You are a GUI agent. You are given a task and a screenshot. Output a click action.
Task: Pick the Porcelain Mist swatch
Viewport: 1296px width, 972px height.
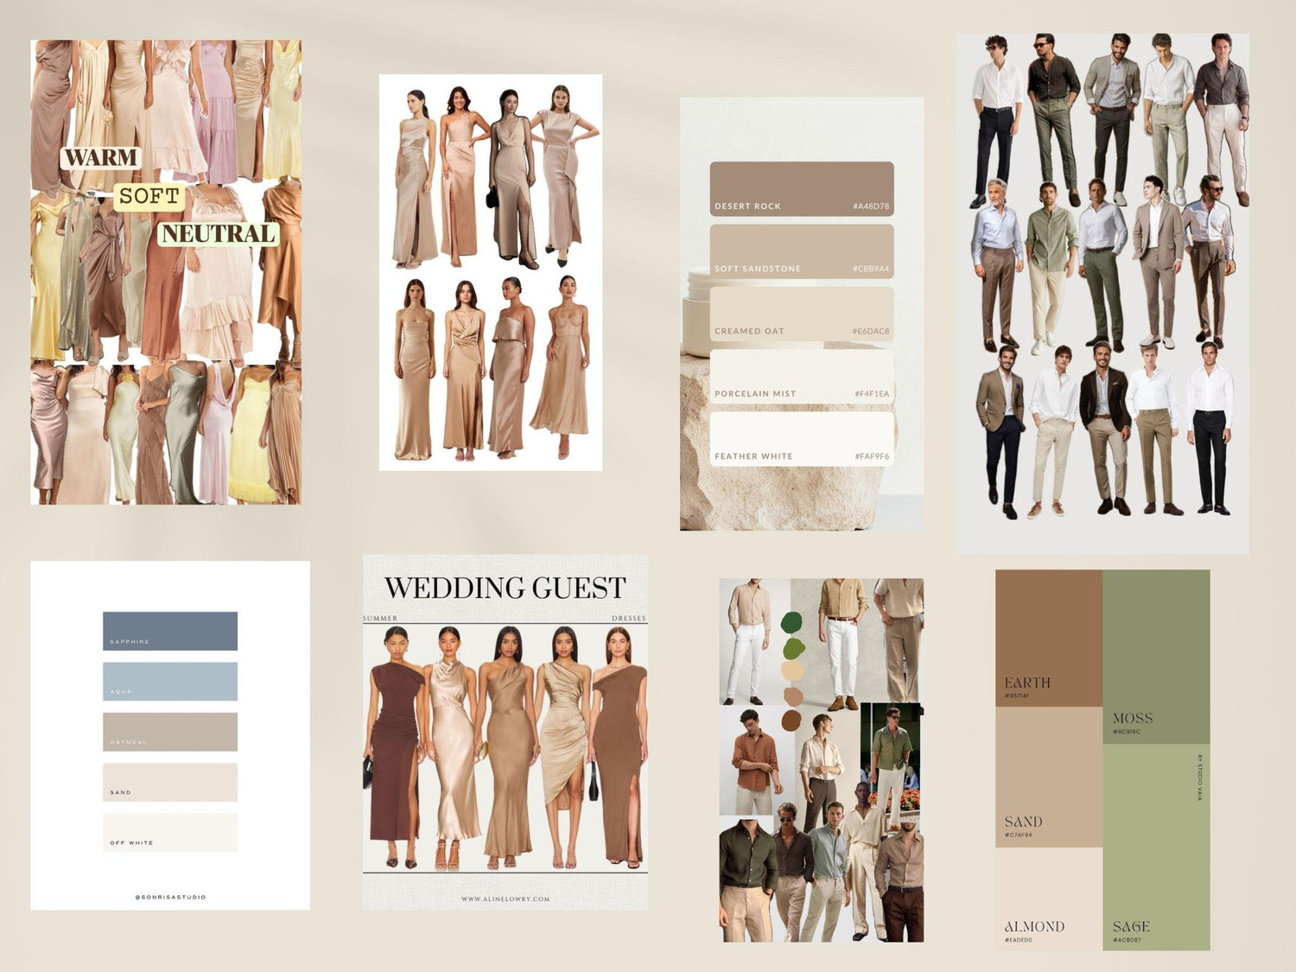802,376
